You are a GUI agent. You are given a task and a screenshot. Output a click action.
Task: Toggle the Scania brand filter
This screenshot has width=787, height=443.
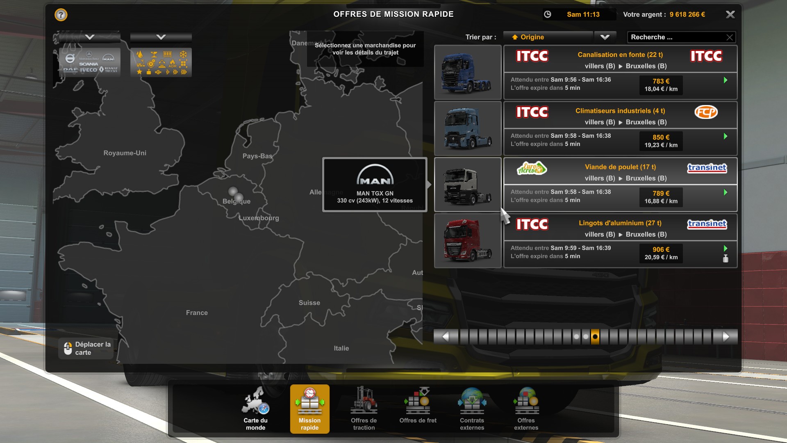pos(89,64)
